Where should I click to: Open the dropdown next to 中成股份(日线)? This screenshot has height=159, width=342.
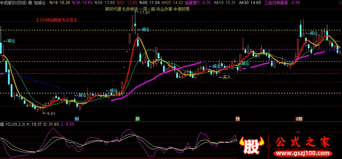pos(30,3)
